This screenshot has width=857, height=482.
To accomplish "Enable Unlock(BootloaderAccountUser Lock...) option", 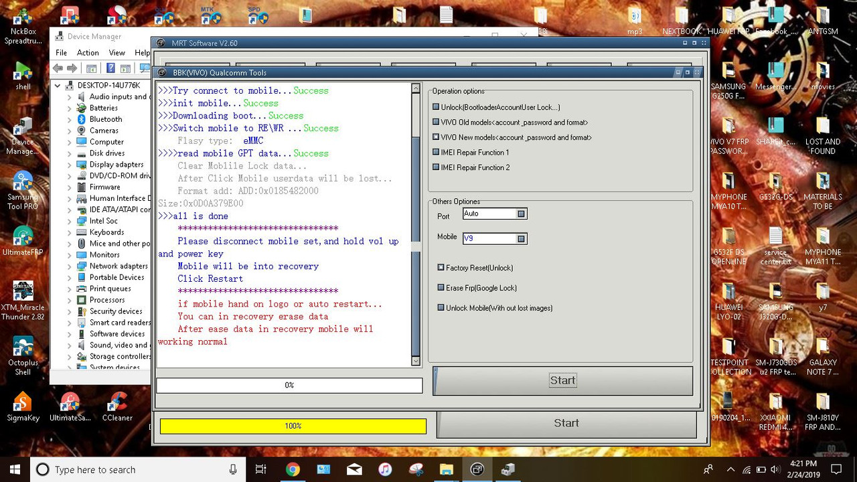I will click(436, 107).
